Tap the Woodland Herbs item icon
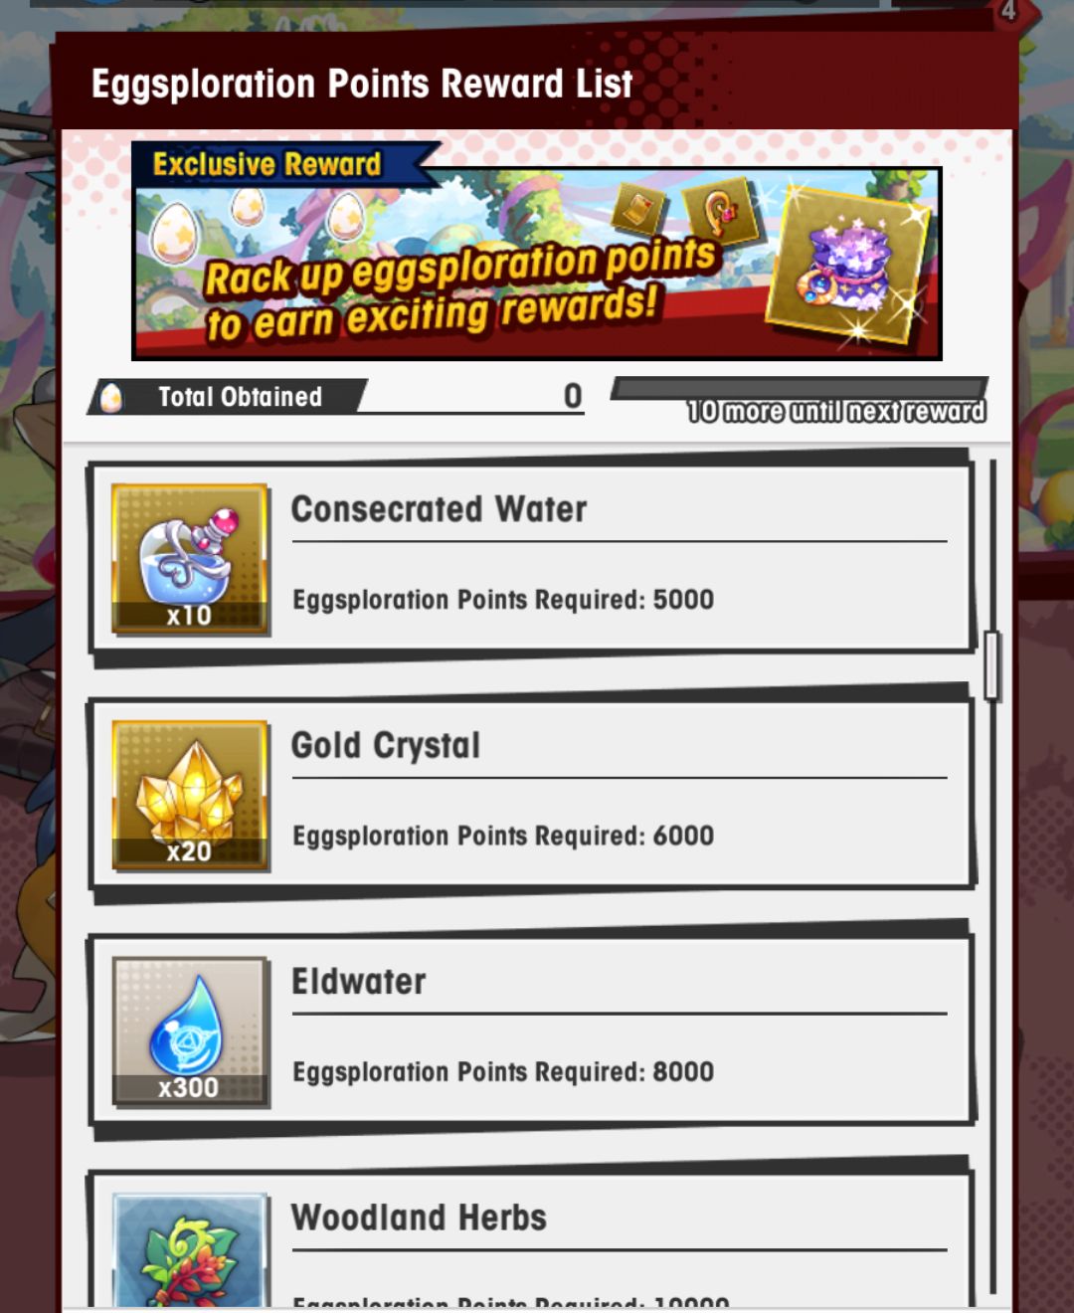Viewport: 1074px width, 1313px height. click(x=190, y=1249)
